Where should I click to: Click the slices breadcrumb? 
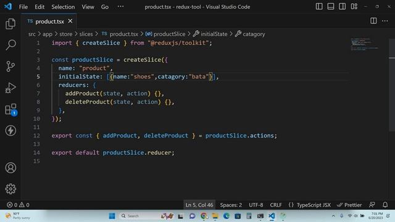click(86, 34)
